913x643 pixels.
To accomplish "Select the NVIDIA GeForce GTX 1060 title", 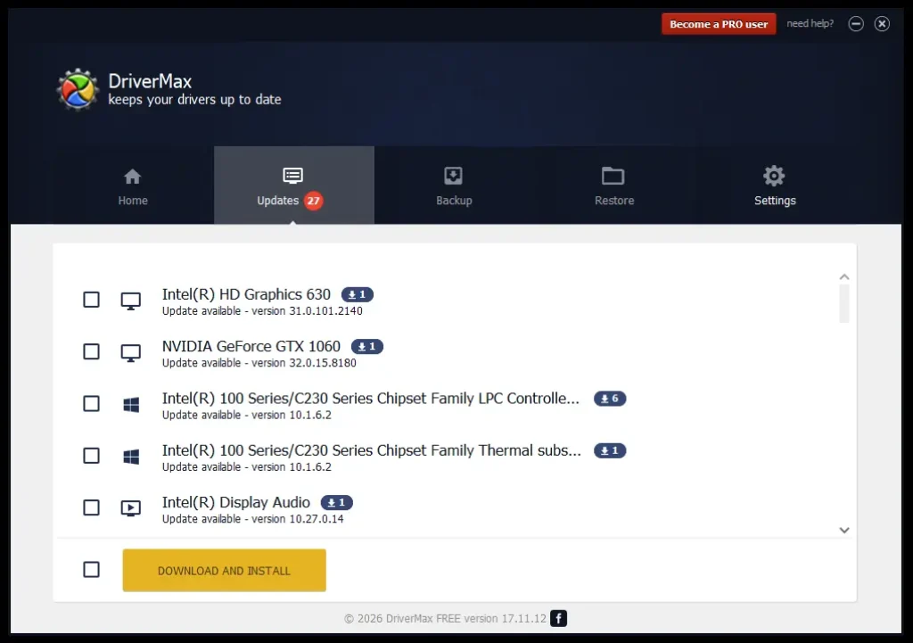I will coord(251,347).
